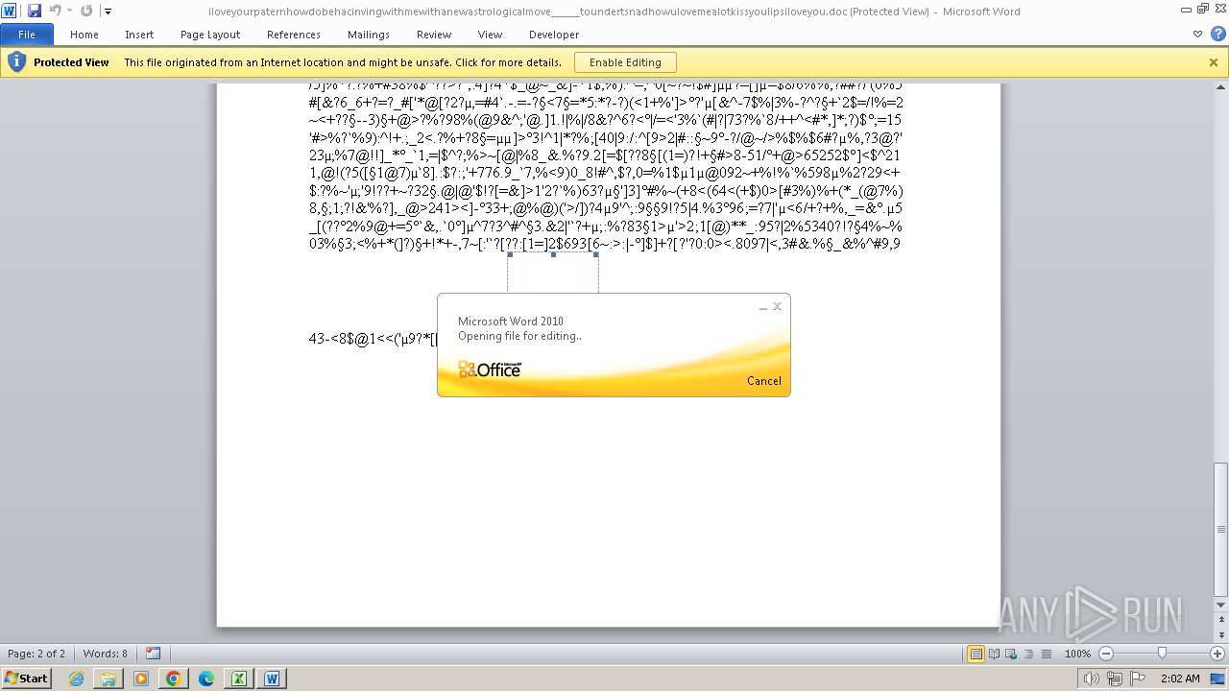Launch Microsoft Edge from taskbar
Screen dimensions: 1229x691
point(206,679)
